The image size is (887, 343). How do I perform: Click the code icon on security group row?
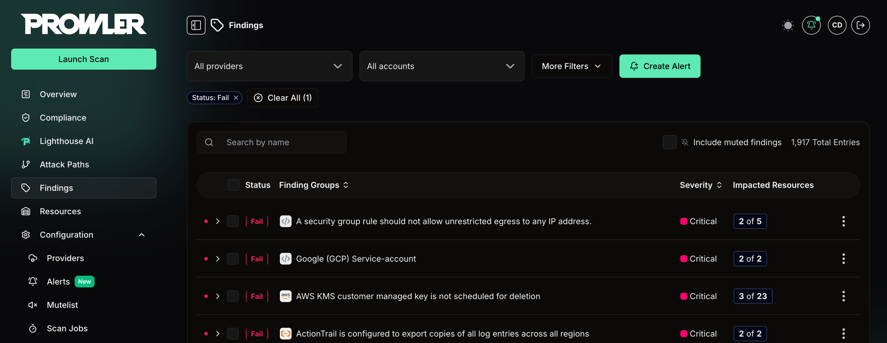[x=285, y=221]
